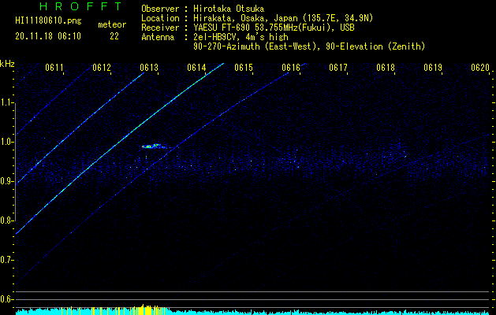
Task: Click the 0615 time marker
Action: point(244,68)
